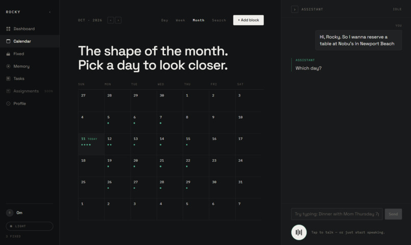
Task: Switch to Week view
Action: click(181, 20)
